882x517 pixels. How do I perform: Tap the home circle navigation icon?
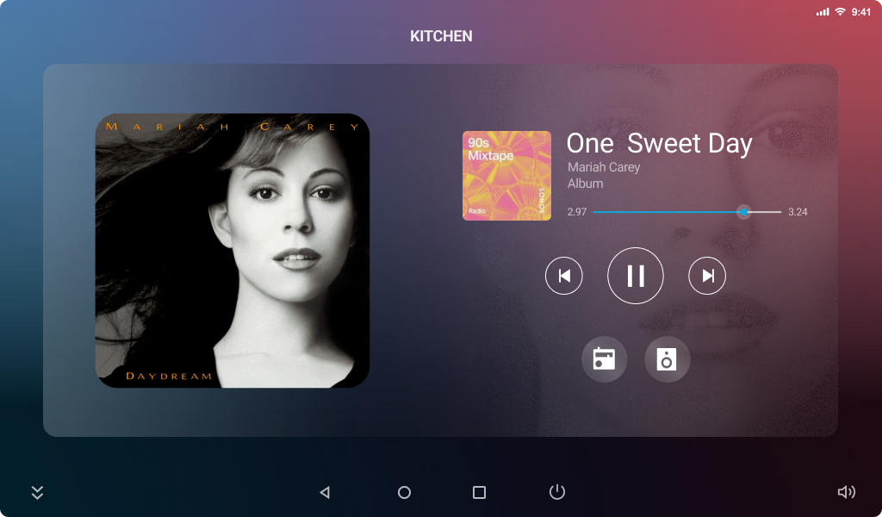point(404,492)
